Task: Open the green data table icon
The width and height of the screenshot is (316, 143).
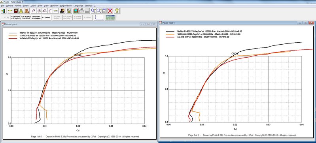Action: [110, 17]
